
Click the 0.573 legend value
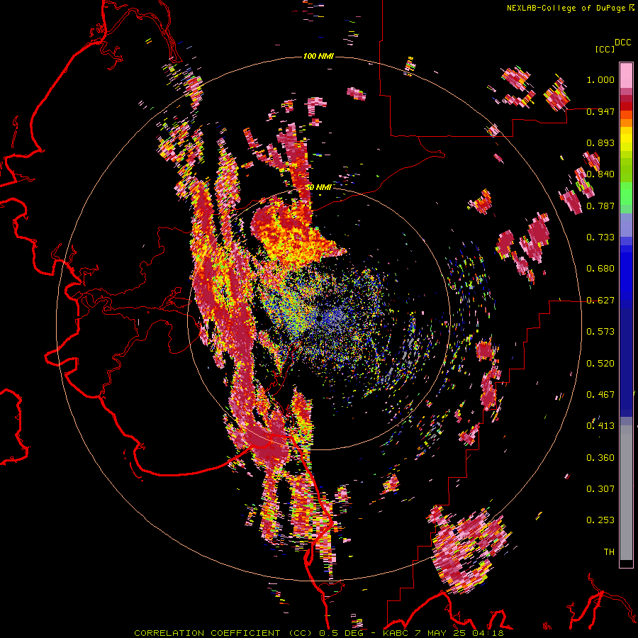tap(600, 332)
